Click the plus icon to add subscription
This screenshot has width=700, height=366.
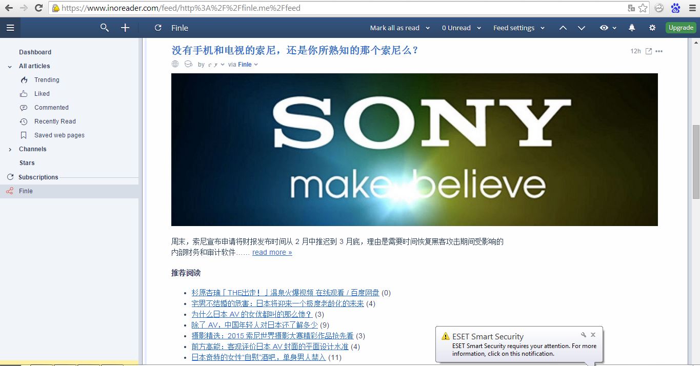click(125, 28)
